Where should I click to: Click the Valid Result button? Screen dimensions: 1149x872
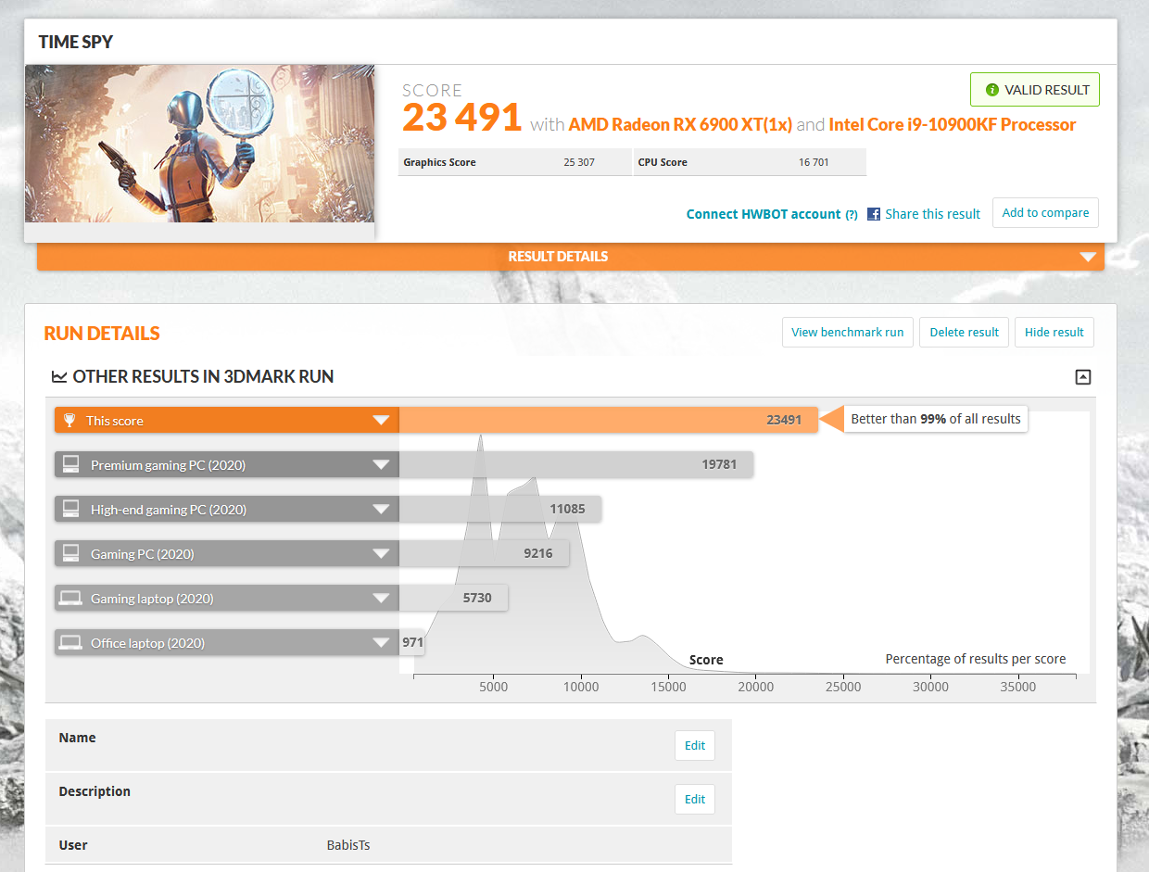[x=1035, y=90]
